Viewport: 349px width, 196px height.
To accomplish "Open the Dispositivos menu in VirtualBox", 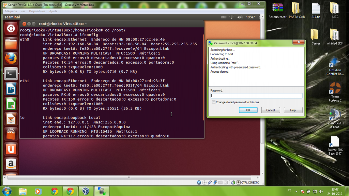I will pyautogui.click(x=37, y=11).
